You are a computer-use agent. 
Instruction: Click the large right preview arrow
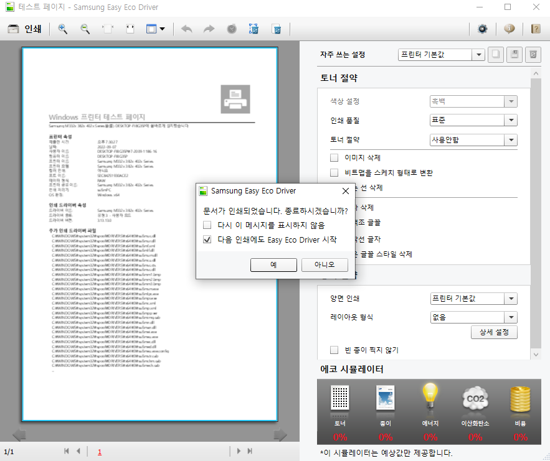point(280,435)
